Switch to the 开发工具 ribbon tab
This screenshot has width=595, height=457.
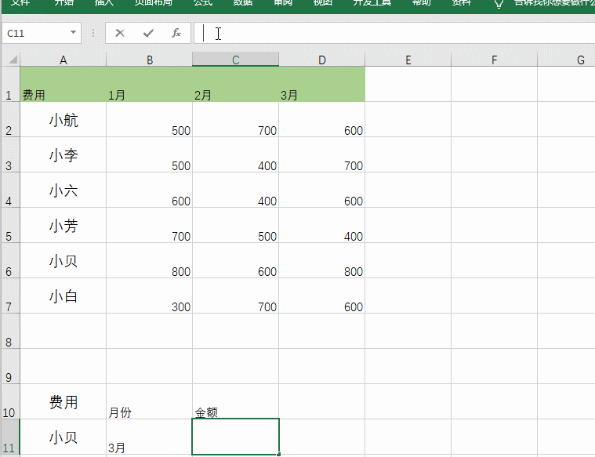click(372, 3)
